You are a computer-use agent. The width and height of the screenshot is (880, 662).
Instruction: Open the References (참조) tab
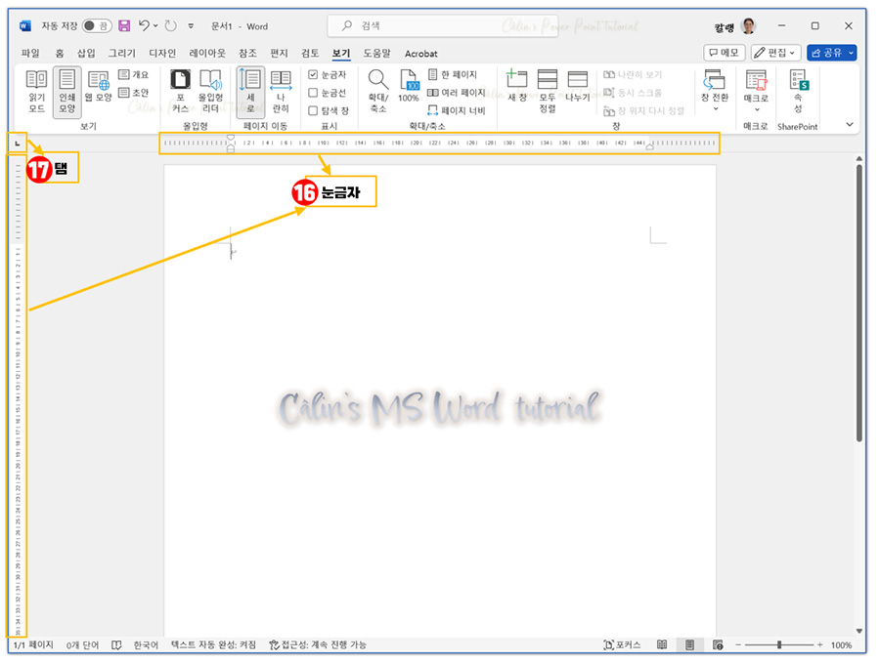click(247, 54)
